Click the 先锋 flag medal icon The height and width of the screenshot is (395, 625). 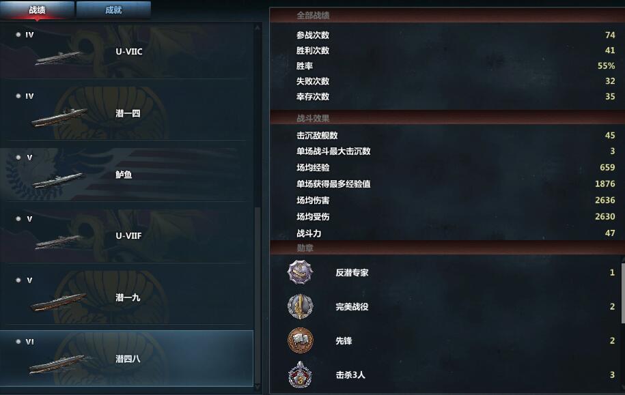[300, 340]
